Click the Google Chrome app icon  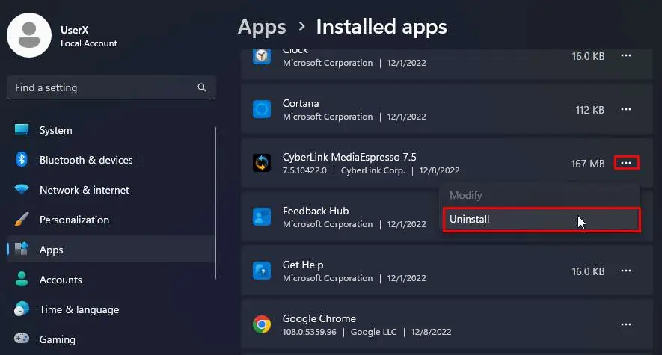(261, 324)
